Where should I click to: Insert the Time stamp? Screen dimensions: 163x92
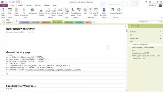90,11
